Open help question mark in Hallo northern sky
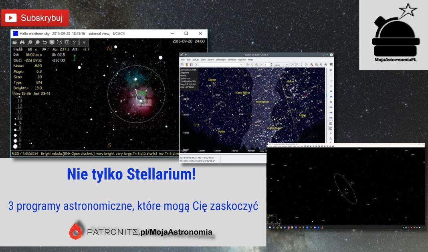This screenshot has width=428, height=252. click(x=74, y=42)
